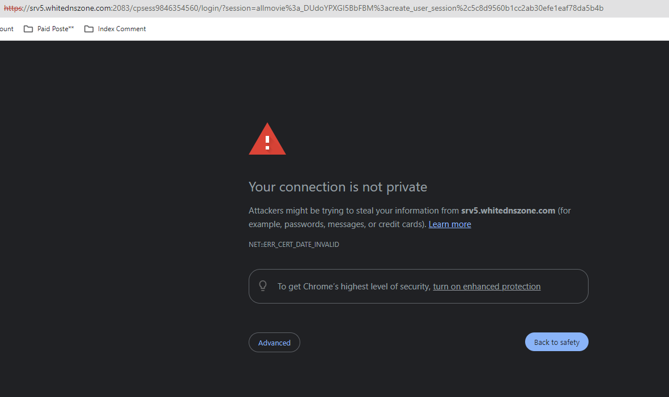
Task: Click the struck-through https in the address bar
Action: pos(13,8)
